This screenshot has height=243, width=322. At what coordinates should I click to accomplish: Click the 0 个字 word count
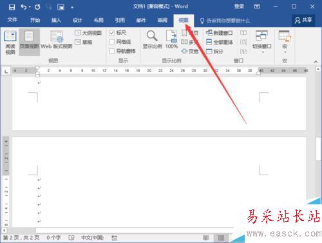pos(53,238)
